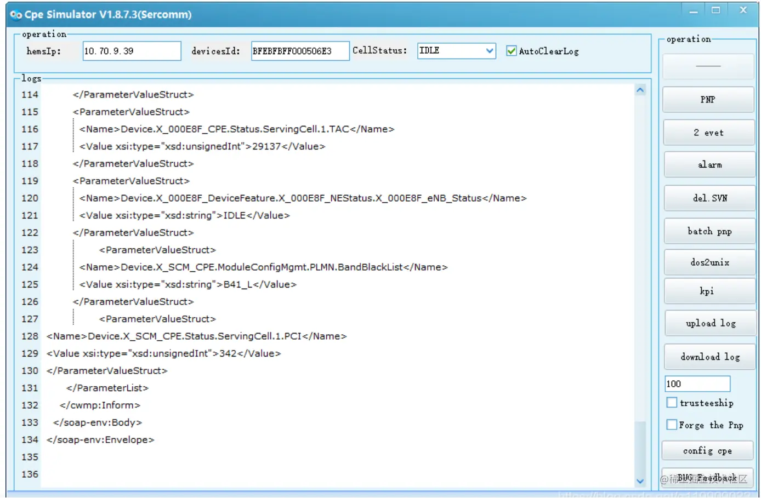
Task: Open the CellStatus dropdown
Action: click(x=457, y=50)
